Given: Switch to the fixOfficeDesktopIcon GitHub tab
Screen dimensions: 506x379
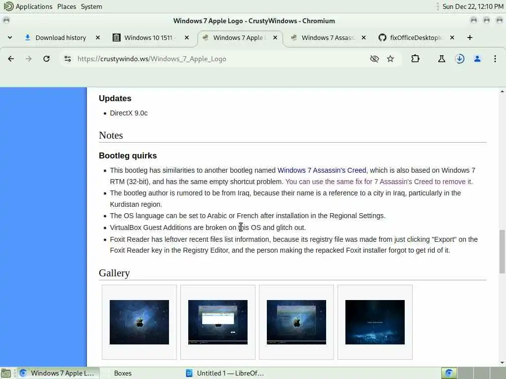Looking at the screenshot, I should click(416, 38).
